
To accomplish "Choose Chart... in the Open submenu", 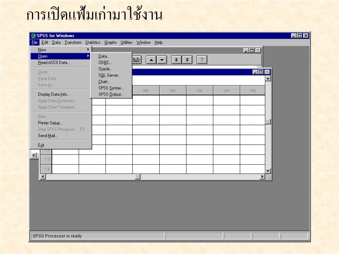I will [111, 82].
